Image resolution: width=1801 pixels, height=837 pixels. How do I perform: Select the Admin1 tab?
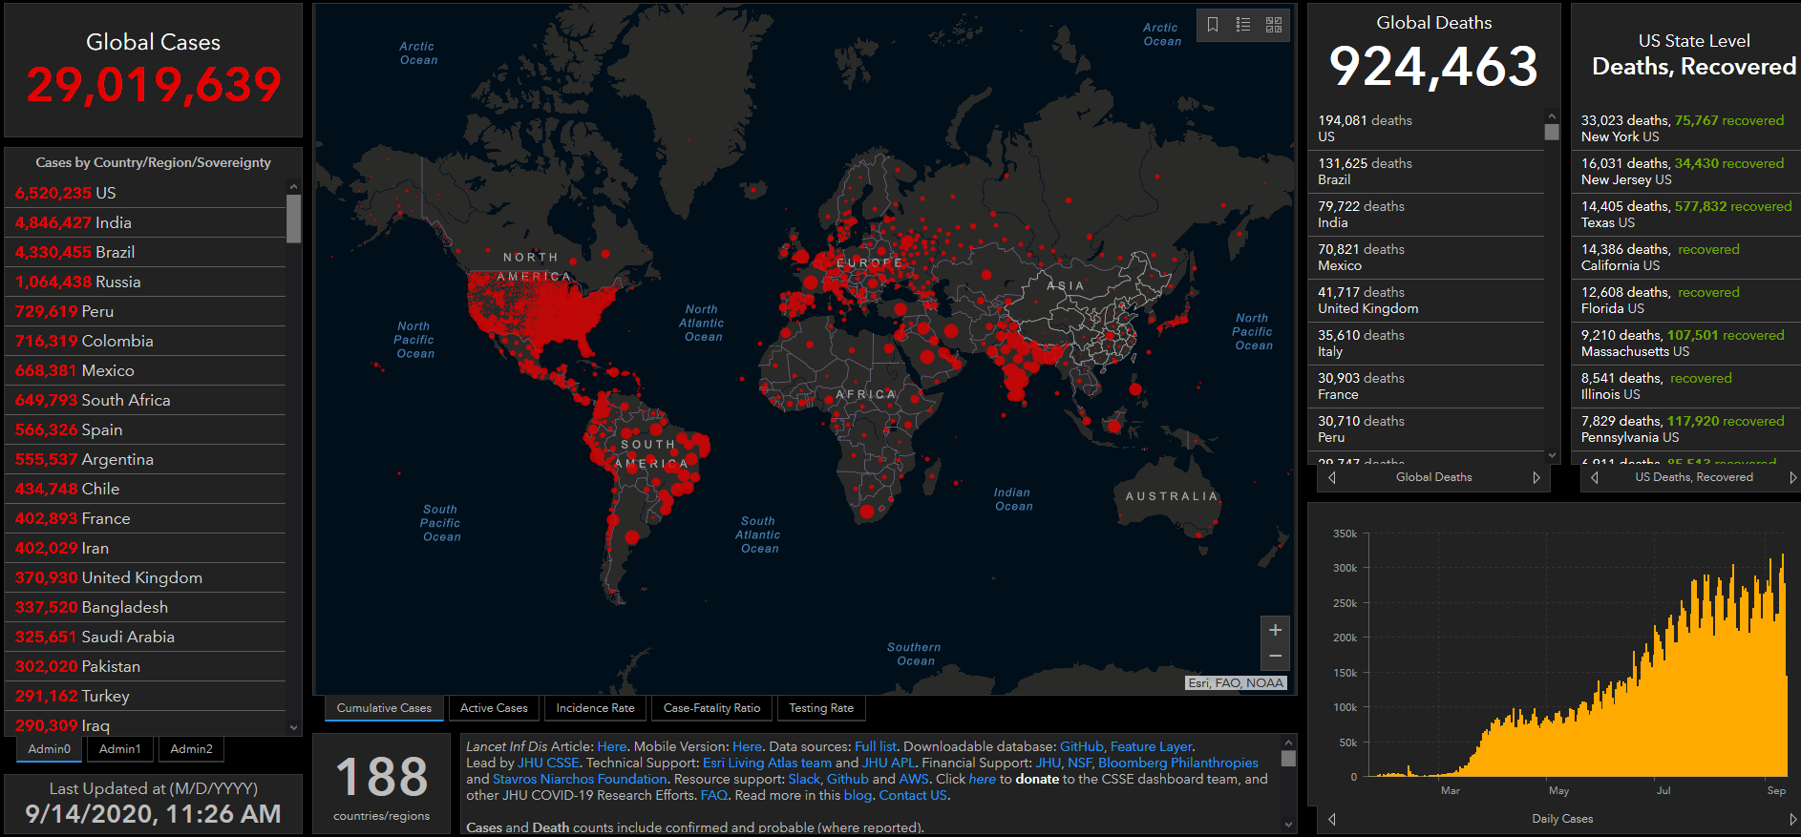(119, 749)
